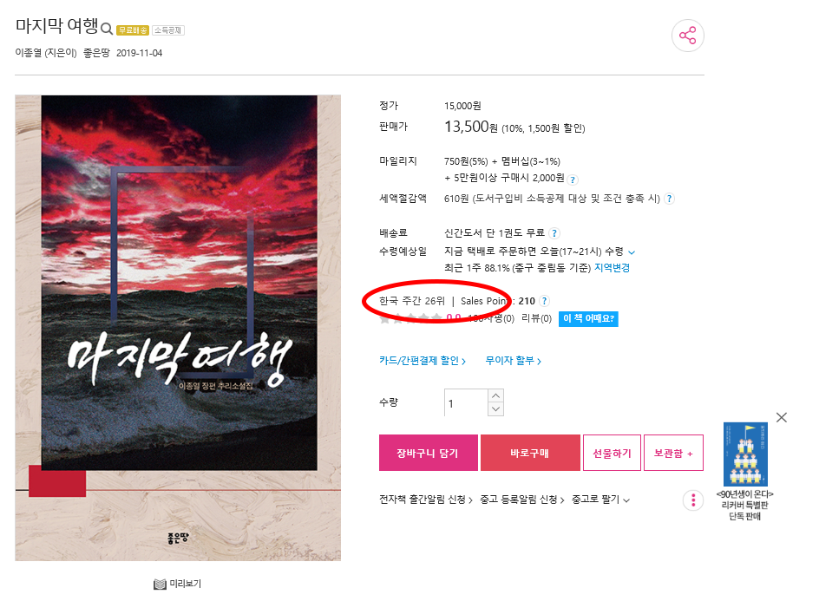The width and height of the screenshot is (819, 601).
Task: Decrease quantity with the down arrow
Action: 495,409
